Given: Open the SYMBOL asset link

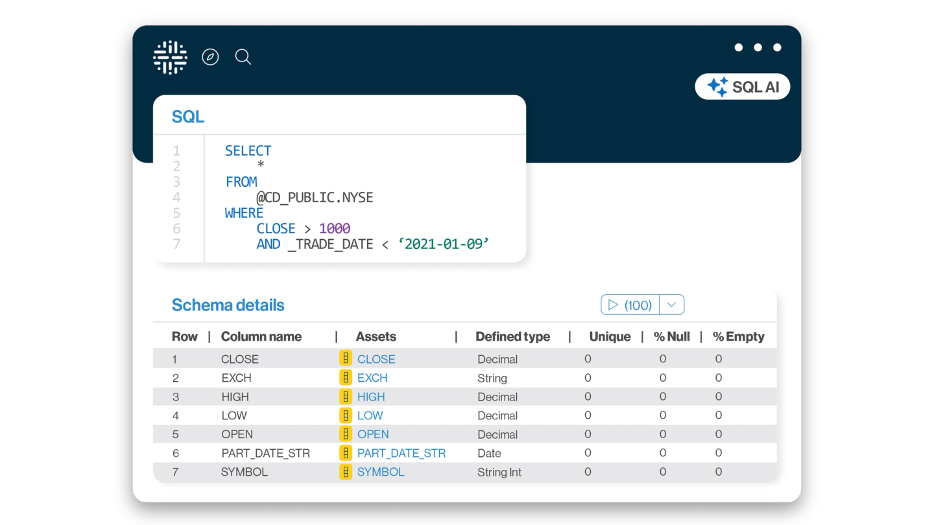Looking at the screenshot, I should pyautogui.click(x=381, y=472).
